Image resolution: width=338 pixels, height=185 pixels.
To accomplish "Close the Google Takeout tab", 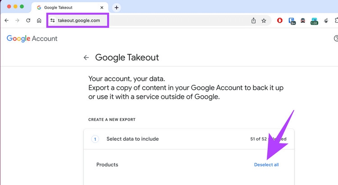I will tap(102, 8).
